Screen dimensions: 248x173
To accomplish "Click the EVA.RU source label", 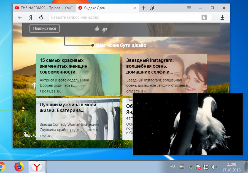I will (46, 136).
